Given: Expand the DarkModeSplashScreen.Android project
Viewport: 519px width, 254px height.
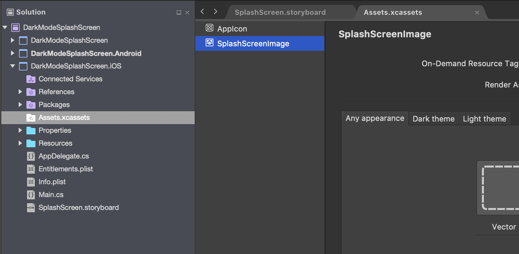Looking at the screenshot, I should 13,53.
